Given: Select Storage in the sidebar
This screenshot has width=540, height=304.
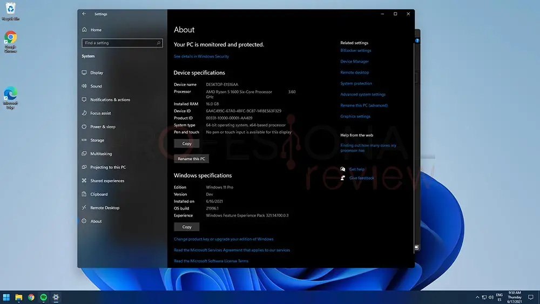Looking at the screenshot, I should [x=93, y=140].
